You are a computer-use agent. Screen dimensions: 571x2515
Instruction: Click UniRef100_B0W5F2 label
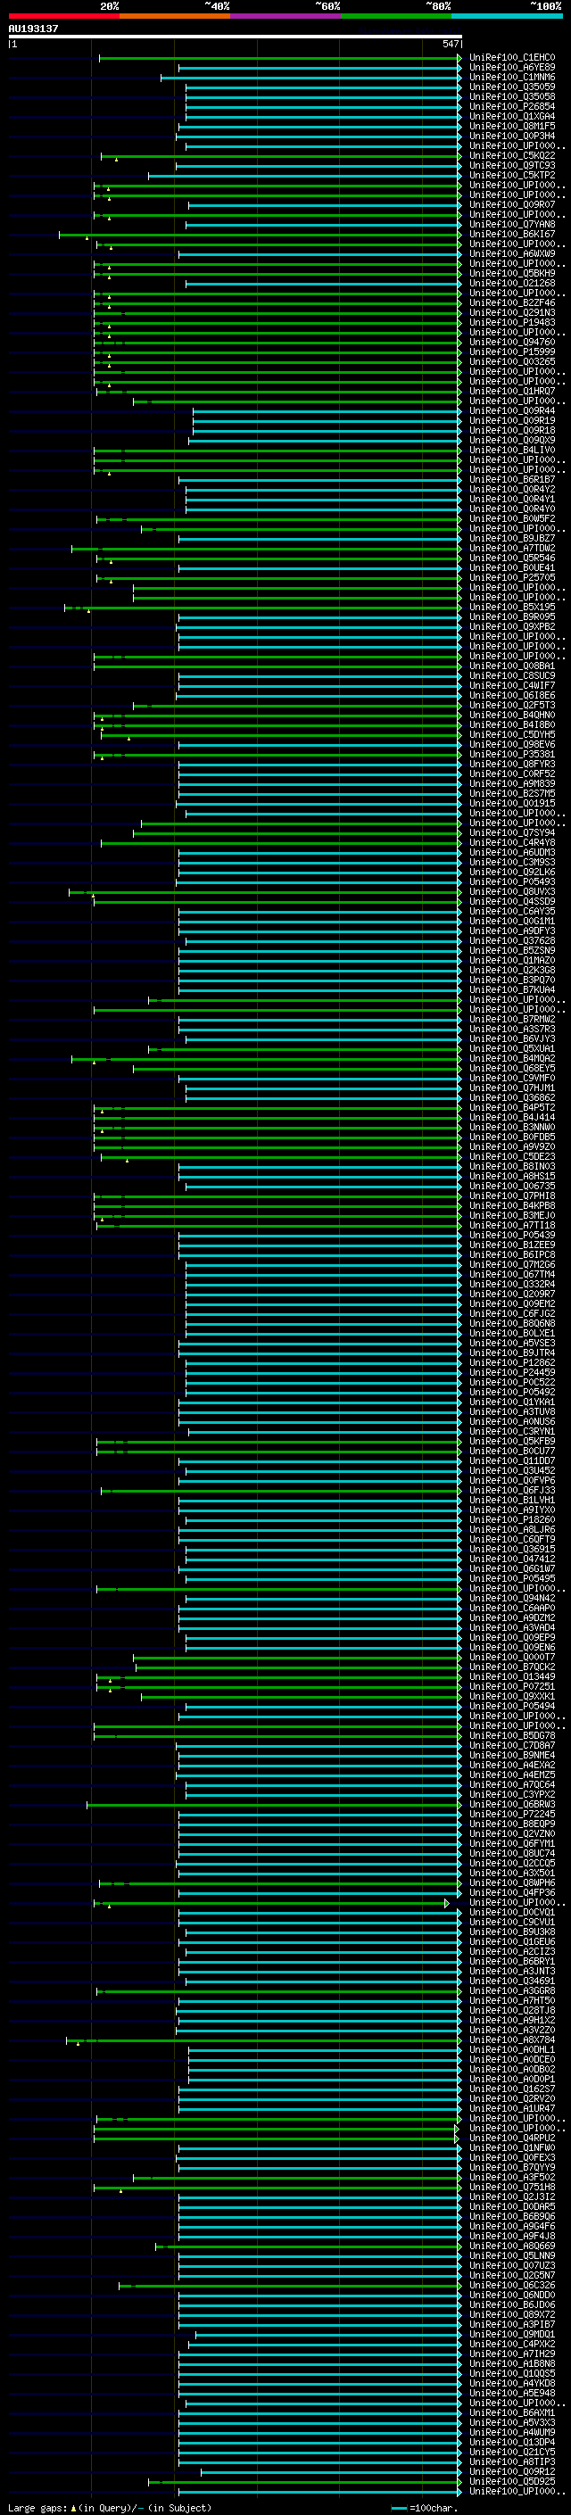[512, 518]
